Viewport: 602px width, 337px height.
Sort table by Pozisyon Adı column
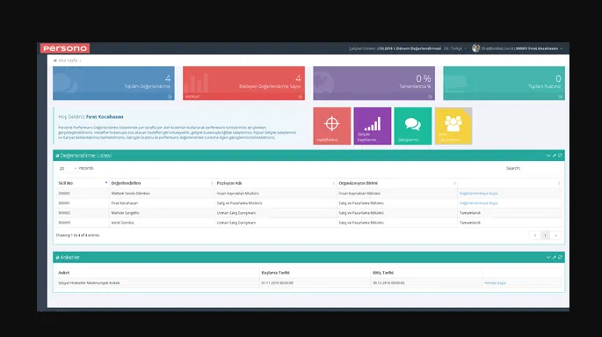pos(275,183)
